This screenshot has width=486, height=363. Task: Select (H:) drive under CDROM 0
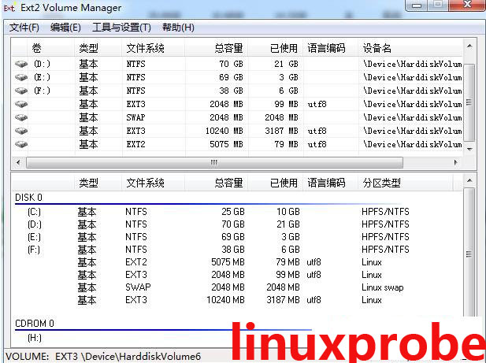coord(35,338)
